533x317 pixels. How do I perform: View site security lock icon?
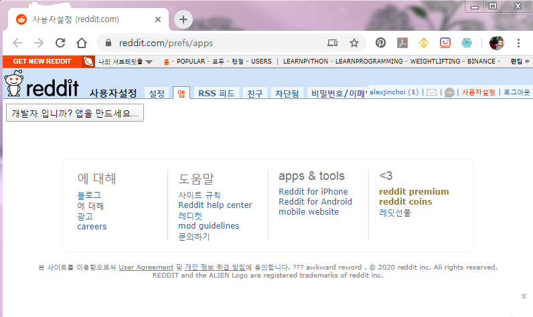(108, 43)
